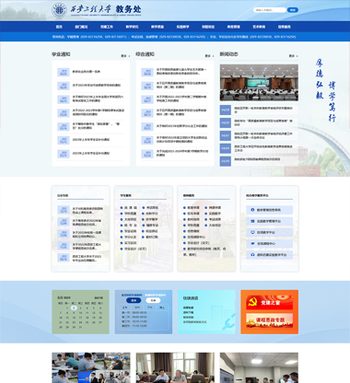
Task: Open the conference hall news photo
Action: pyautogui.click(x=259, y=83)
